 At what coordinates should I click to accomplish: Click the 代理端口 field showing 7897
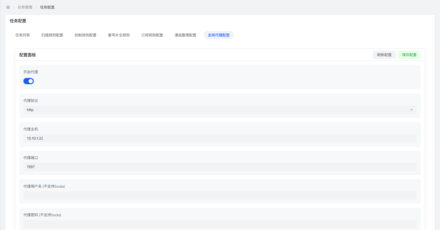coord(220,167)
